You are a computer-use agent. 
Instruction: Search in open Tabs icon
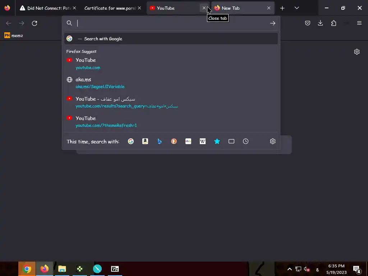(231, 141)
